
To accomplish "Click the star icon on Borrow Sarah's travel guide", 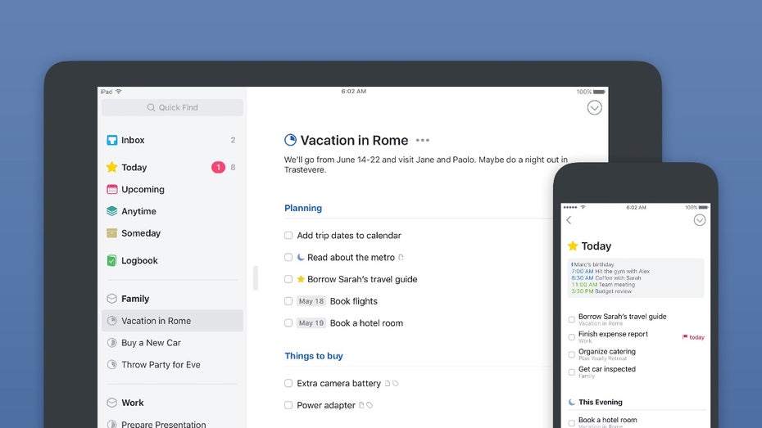I will (x=301, y=279).
